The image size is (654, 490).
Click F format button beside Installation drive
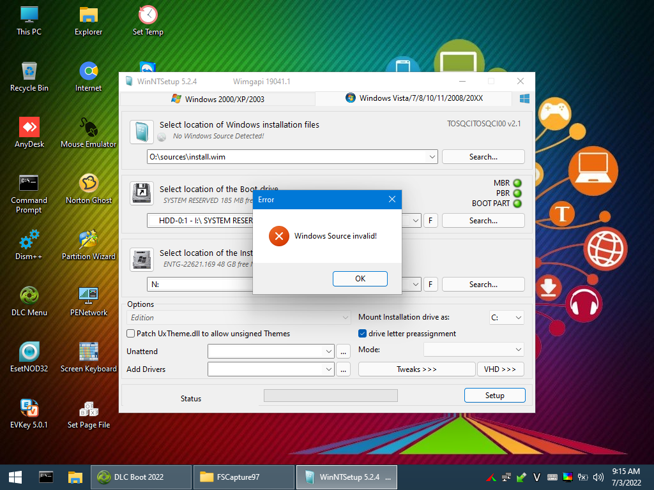pos(430,284)
